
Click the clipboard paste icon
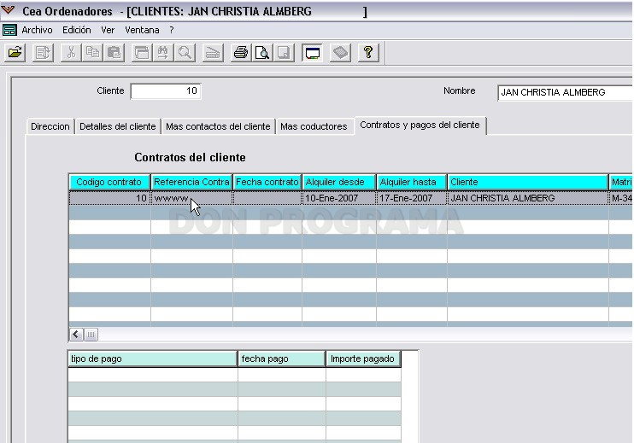pyautogui.click(x=114, y=53)
